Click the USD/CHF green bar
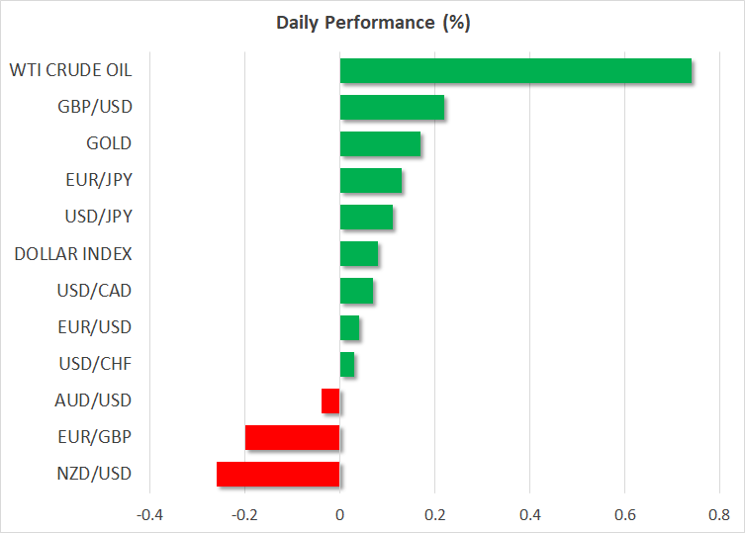The width and height of the screenshot is (745, 533). (347, 364)
